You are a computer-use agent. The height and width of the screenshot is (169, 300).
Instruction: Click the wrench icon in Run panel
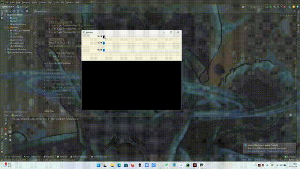(x=6, y=124)
